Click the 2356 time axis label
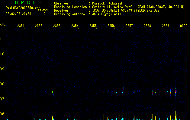Viewport: 190px width, 120px height. coord(111,26)
